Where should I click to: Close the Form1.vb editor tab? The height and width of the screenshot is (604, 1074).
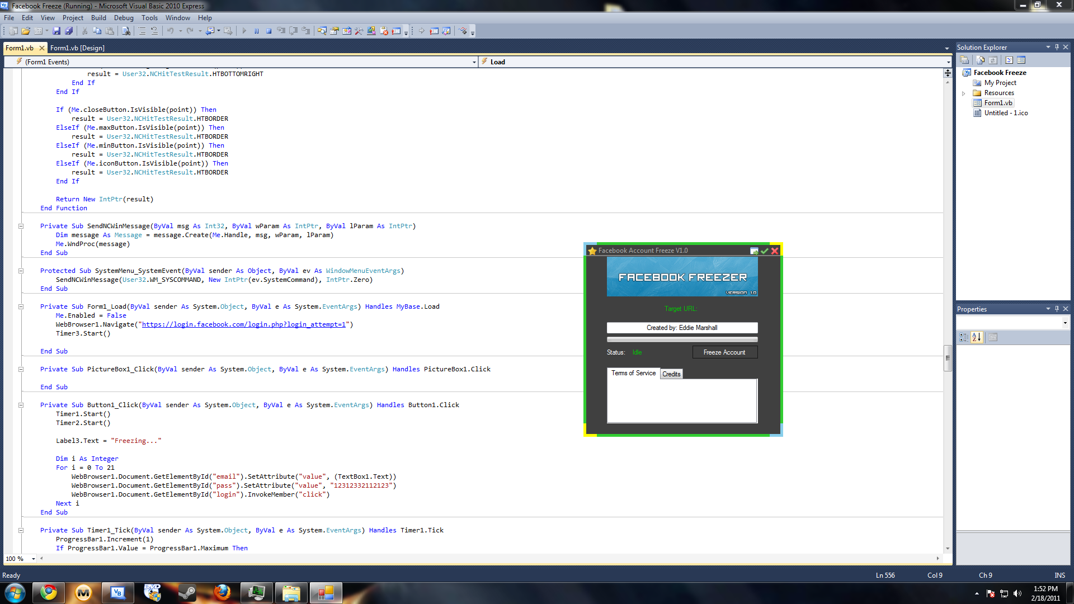click(x=41, y=48)
